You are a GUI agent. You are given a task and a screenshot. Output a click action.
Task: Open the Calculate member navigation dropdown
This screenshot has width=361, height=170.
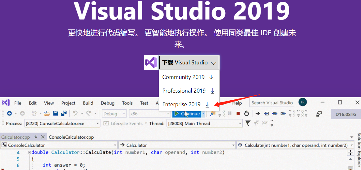(296, 145)
